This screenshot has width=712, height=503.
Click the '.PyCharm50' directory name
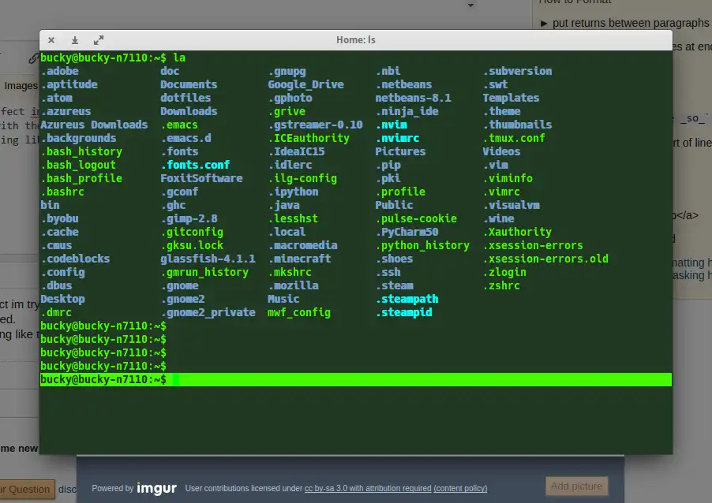coord(407,233)
